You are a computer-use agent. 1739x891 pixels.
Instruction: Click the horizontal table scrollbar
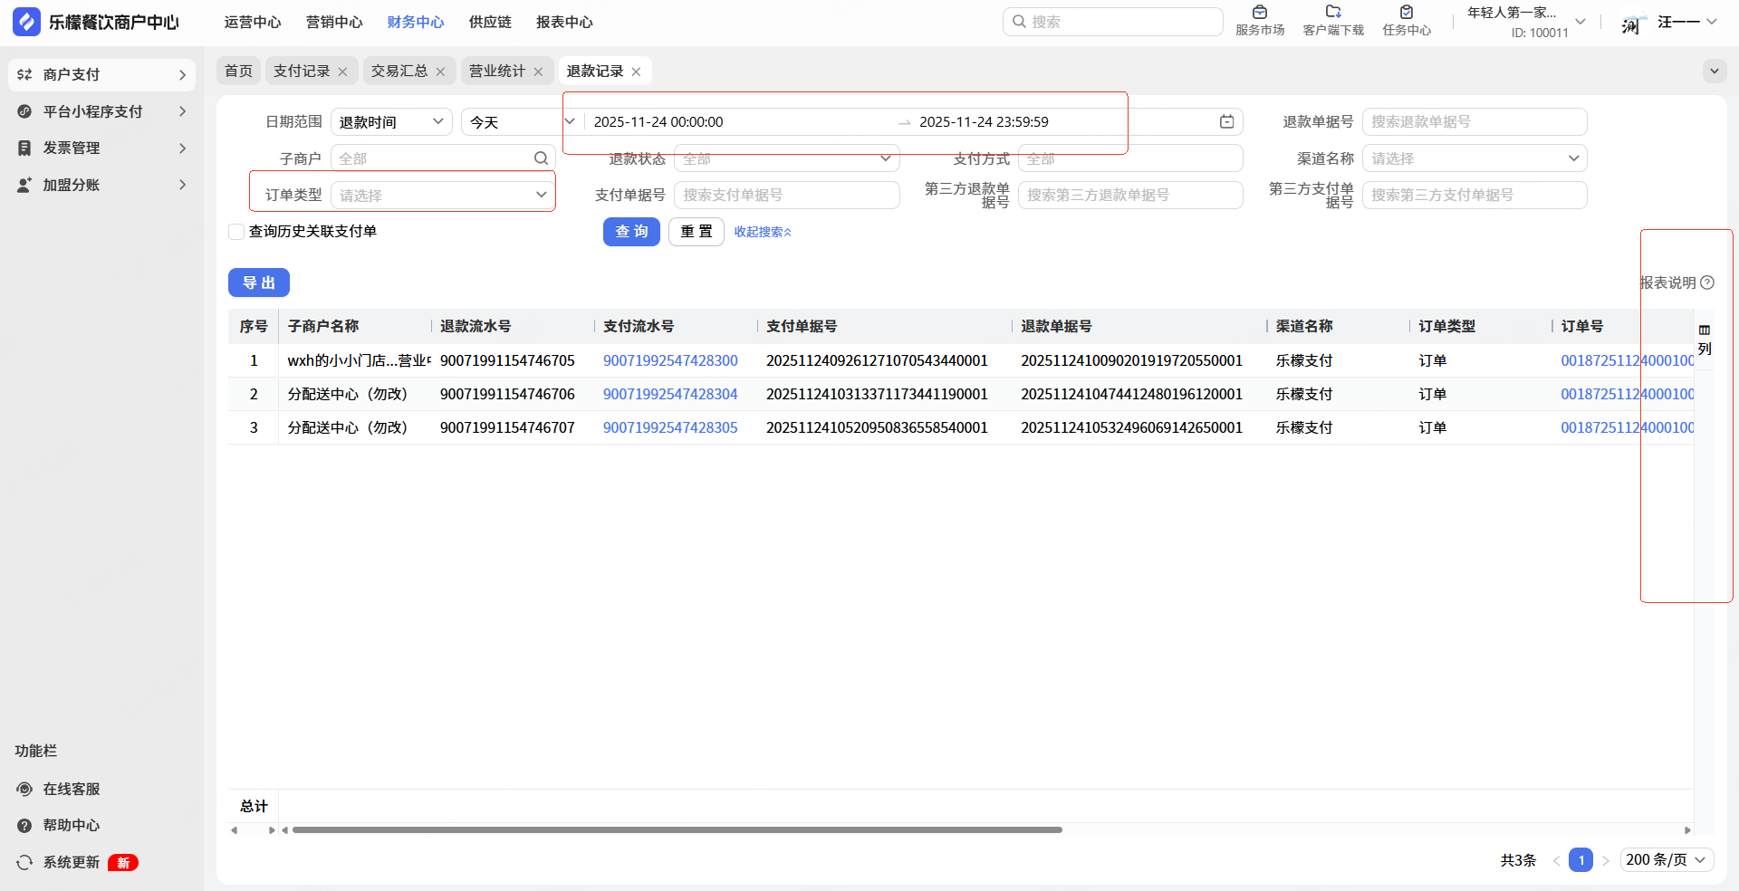[677, 829]
